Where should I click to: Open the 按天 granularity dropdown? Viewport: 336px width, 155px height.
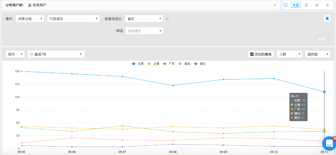(15, 54)
